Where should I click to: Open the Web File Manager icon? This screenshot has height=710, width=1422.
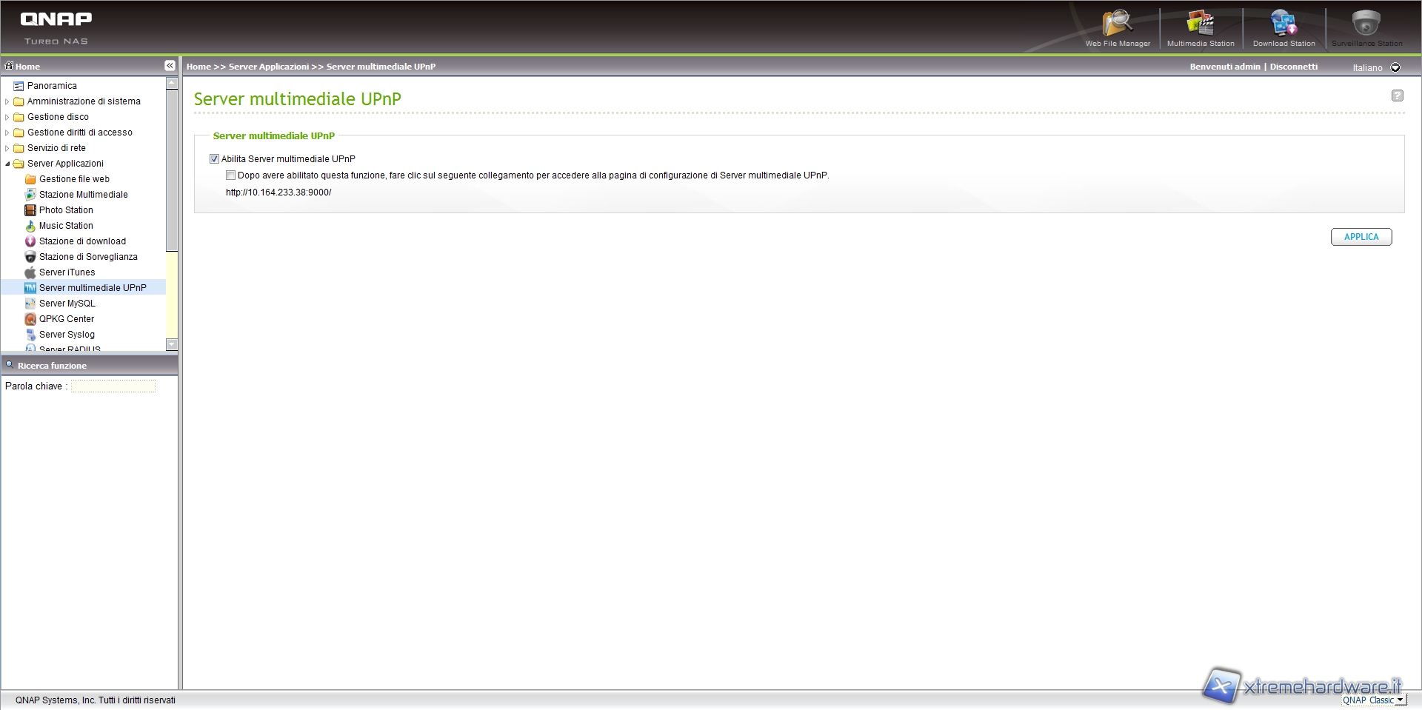click(1117, 26)
